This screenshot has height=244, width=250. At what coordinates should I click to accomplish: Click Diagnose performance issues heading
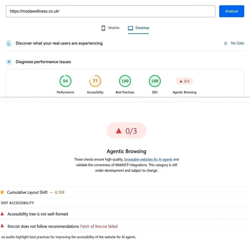[43, 62]
